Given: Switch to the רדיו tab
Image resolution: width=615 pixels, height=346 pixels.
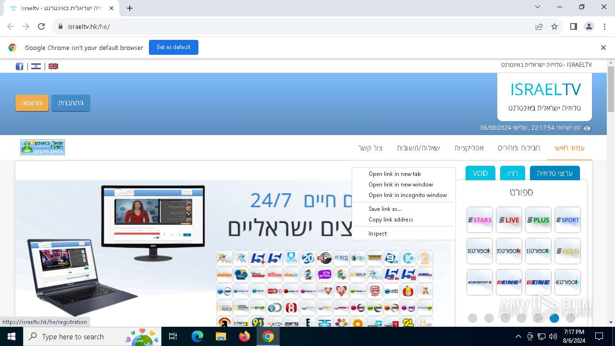Looking at the screenshot, I should (x=513, y=173).
